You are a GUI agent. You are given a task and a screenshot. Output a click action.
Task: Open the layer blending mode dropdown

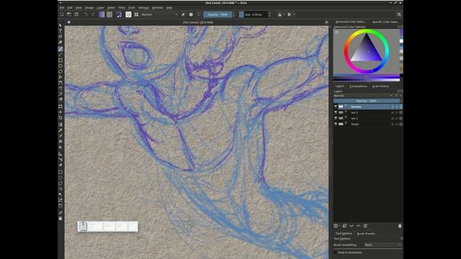tap(363, 96)
